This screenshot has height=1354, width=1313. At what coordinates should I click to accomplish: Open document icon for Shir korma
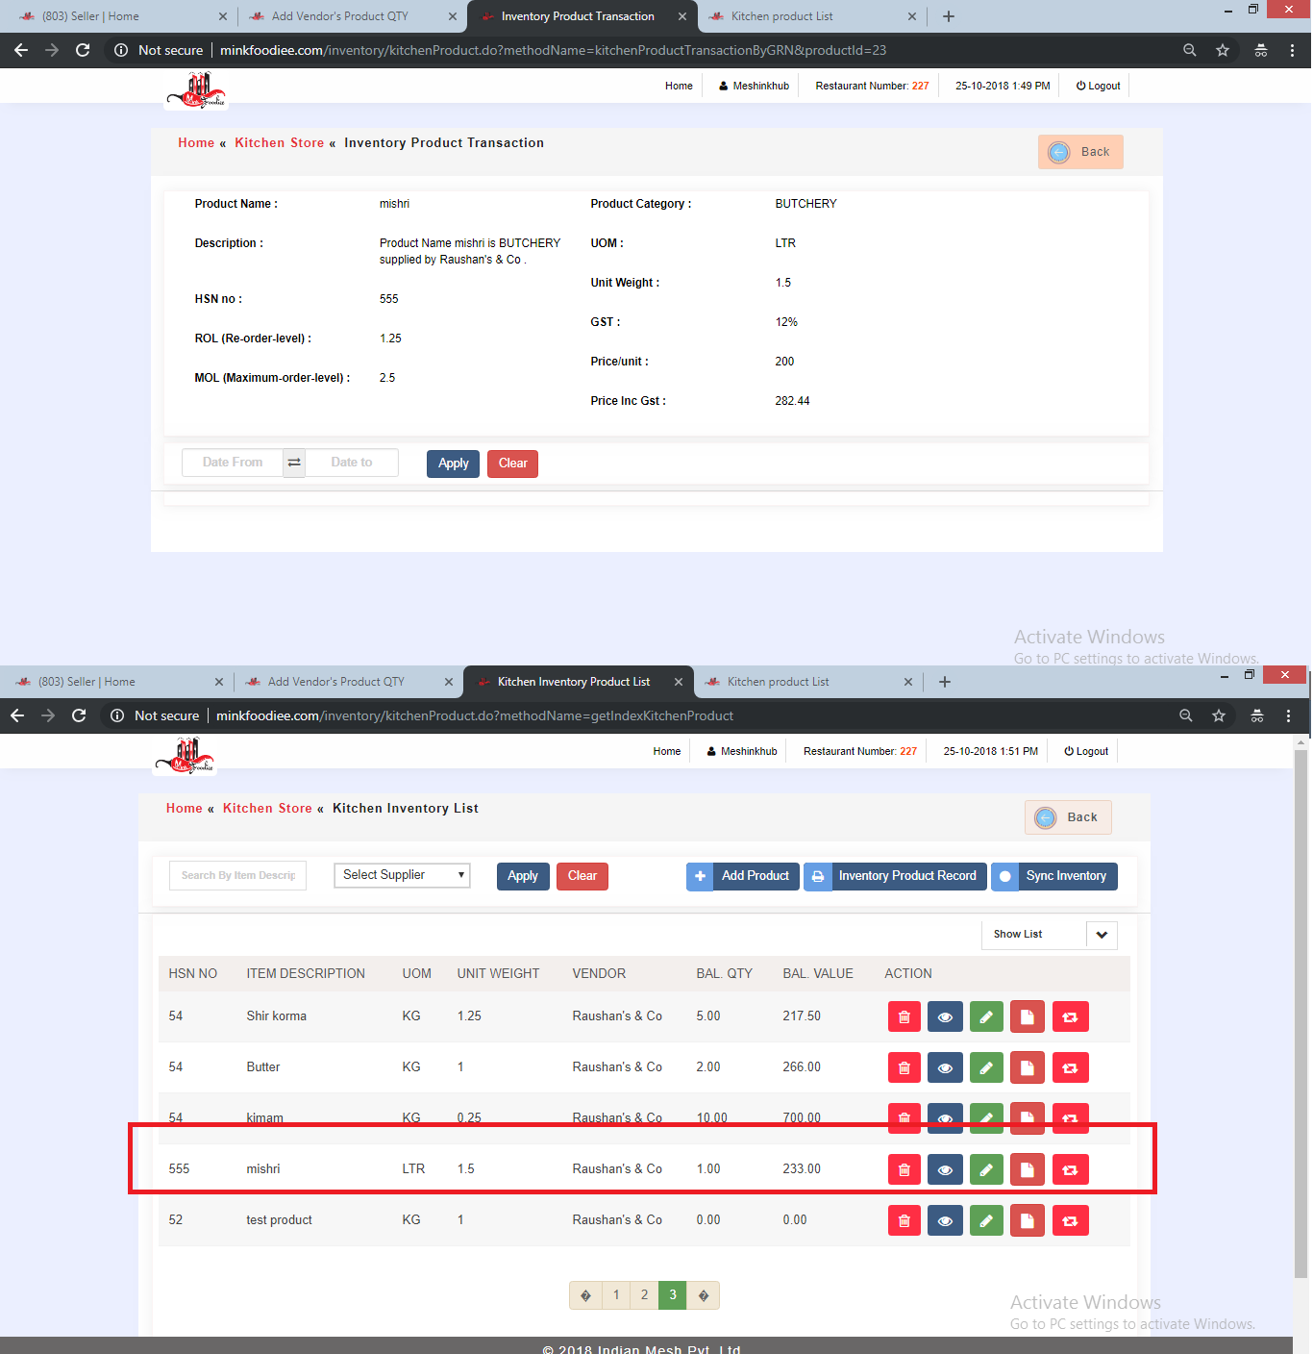[1028, 1016]
